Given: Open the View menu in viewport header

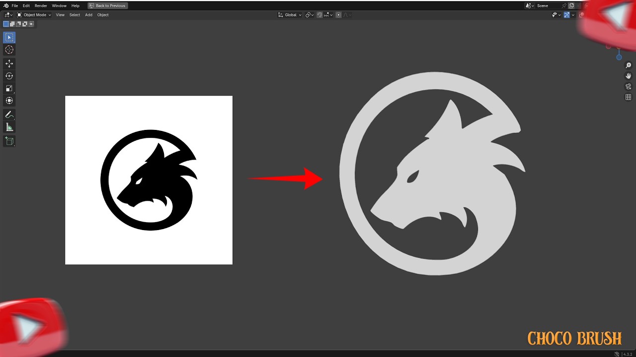Looking at the screenshot, I should [60, 15].
